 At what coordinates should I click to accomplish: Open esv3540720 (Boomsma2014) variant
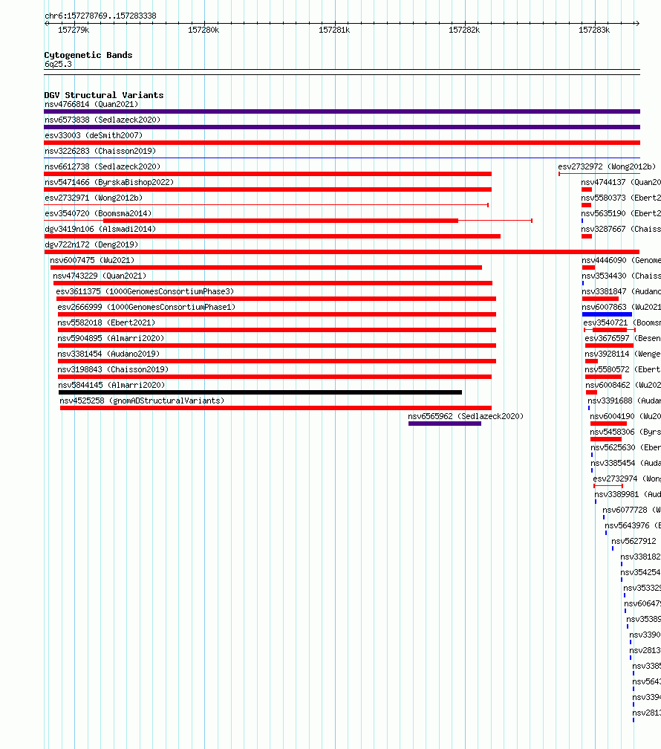point(98,213)
